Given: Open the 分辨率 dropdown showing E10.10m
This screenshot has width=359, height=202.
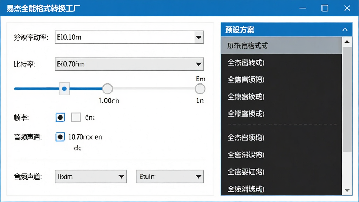Looking at the screenshot, I should click(x=129, y=37).
